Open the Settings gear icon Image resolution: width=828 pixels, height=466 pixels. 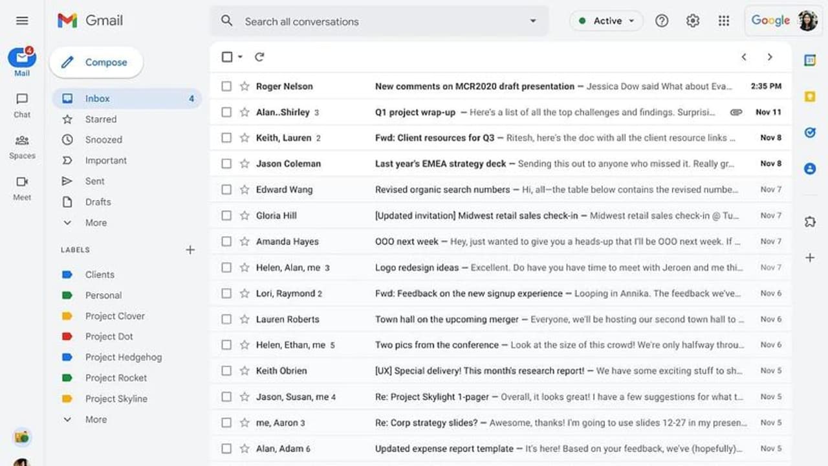693,21
